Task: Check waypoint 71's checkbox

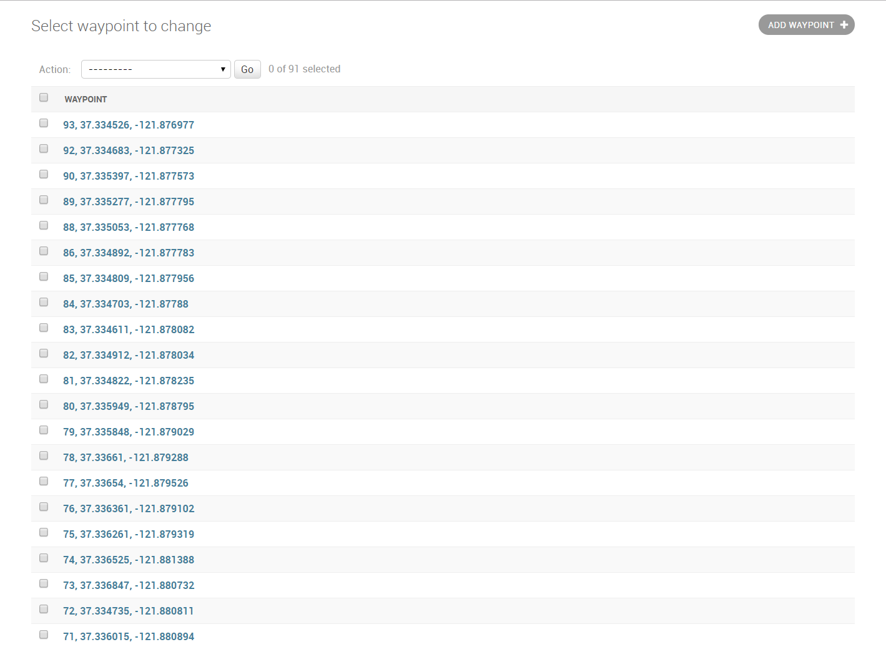Action: [x=44, y=635]
